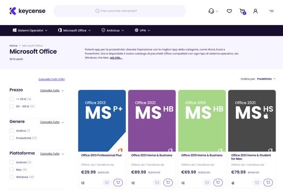Click Cancella Tutto in Prezzo section
283x191 pixels.
click(50, 91)
